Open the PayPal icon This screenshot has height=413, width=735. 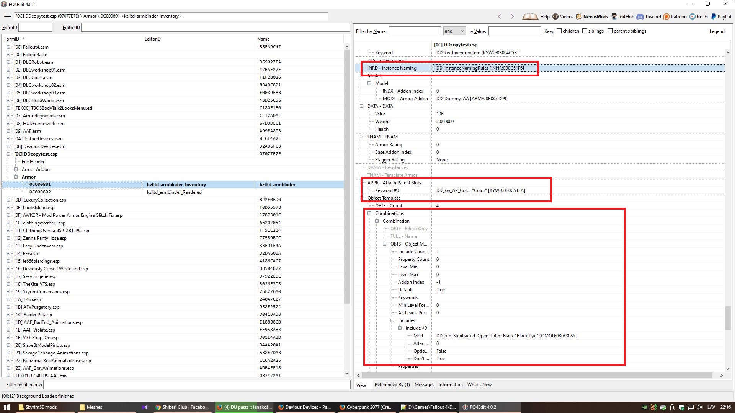[714, 16]
